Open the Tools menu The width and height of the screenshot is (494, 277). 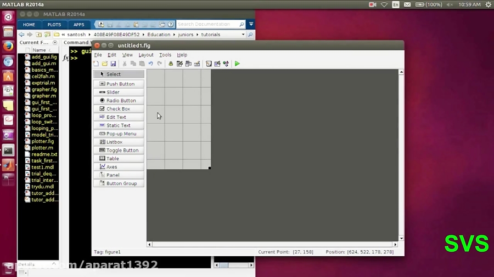point(165,55)
